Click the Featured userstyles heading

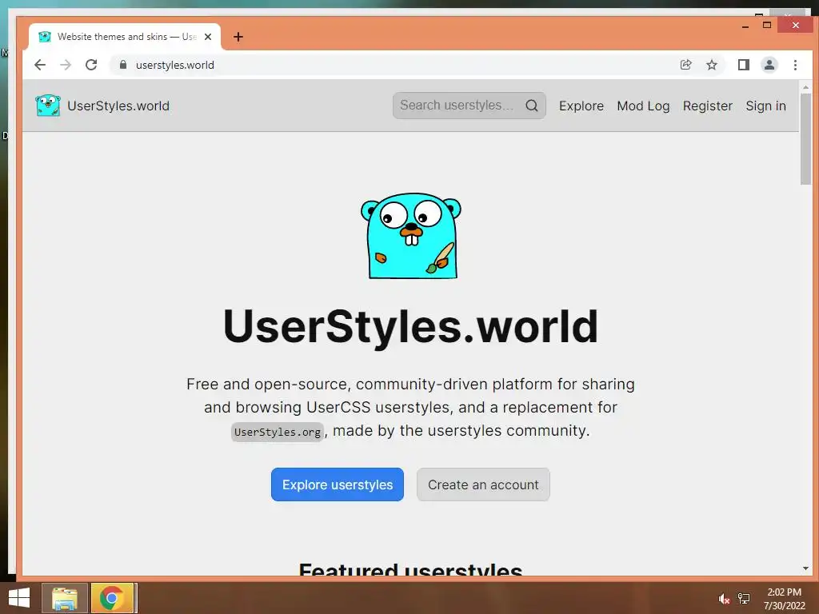tap(410, 569)
